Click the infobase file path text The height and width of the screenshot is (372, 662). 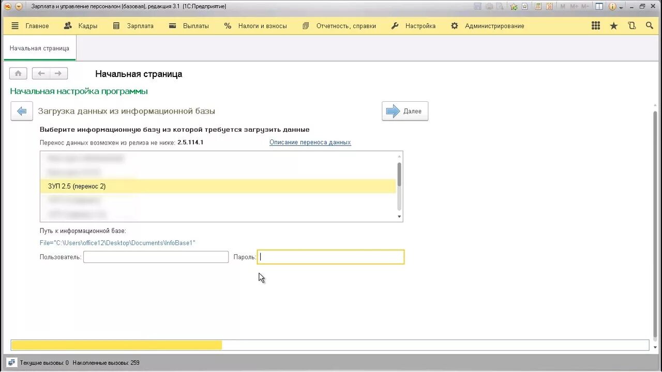(117, 243)
